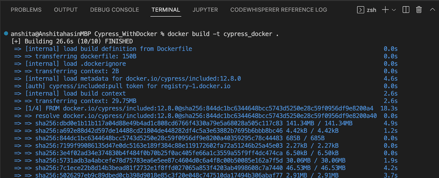Toggle panel size using the caret control

pyautogui.click(x=433, y=10)
